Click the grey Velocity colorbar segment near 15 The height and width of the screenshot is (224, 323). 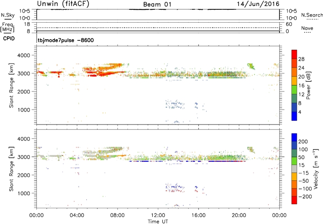pyautogui.click(x=294, y=169)
